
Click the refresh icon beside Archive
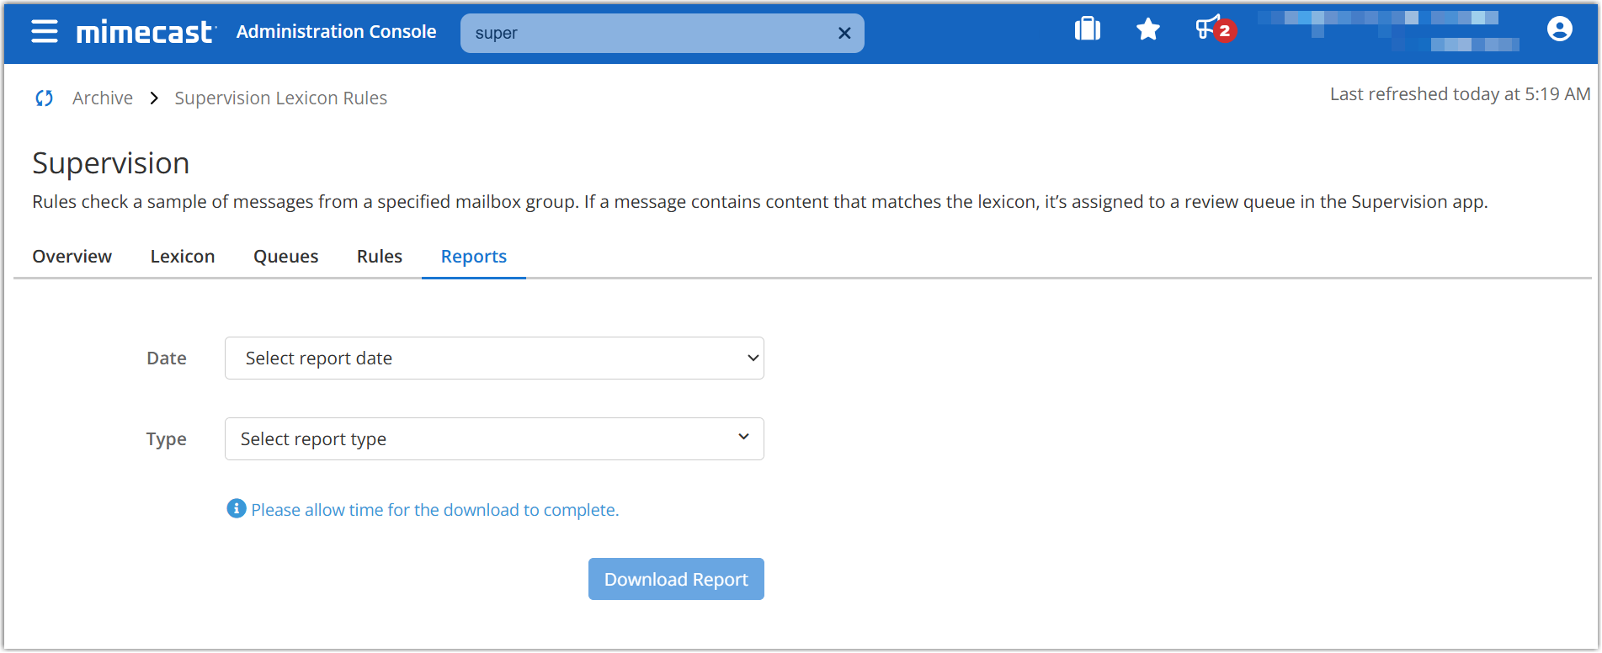tap(45, 98)
